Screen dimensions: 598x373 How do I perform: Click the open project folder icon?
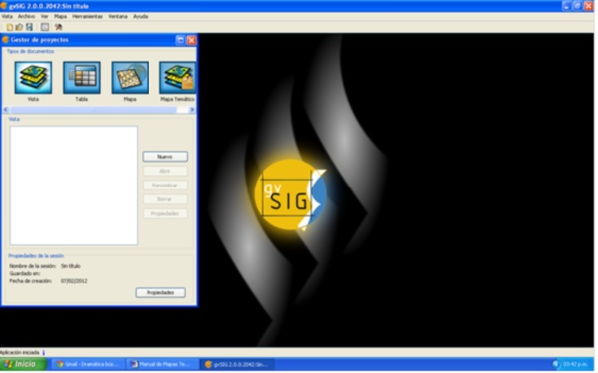point(19,27)
